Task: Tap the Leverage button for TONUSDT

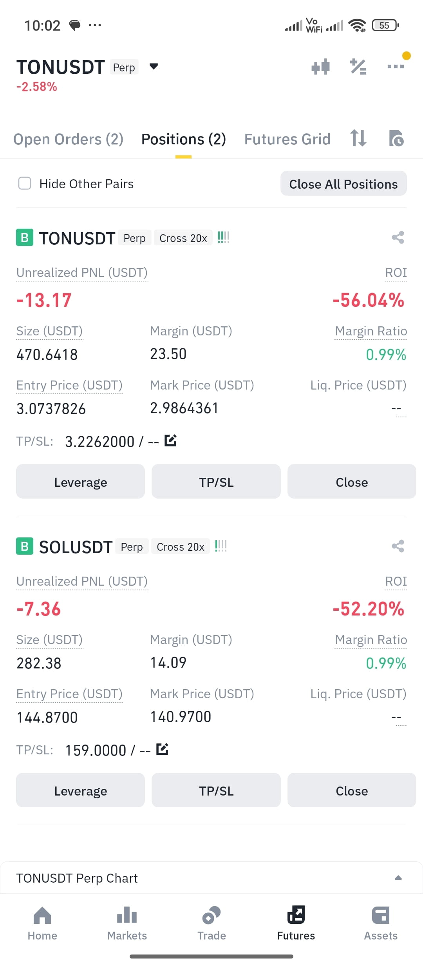Action: 80,481
